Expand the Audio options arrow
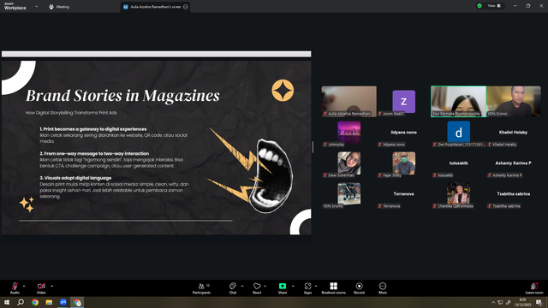Image resolution: width=548 pixels, height=308 pixels. tap(24, 286)
